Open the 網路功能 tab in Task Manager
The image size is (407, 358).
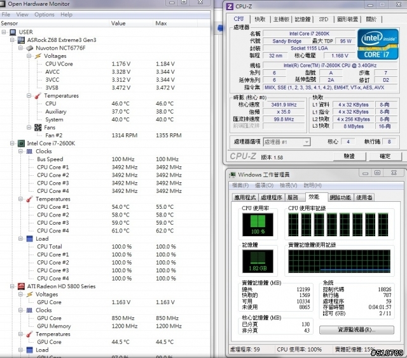click(x=340, y=197)
